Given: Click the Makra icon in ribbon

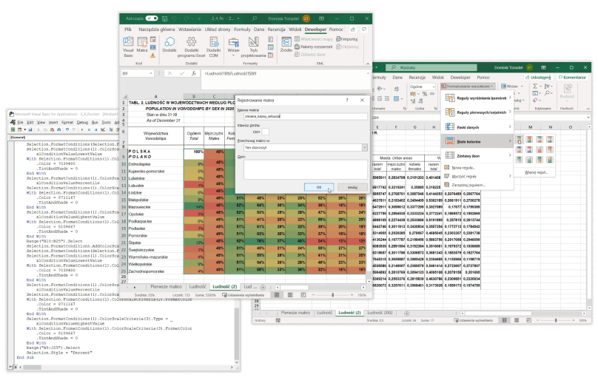Looking at the screenshot, I should tap(143, 48).
